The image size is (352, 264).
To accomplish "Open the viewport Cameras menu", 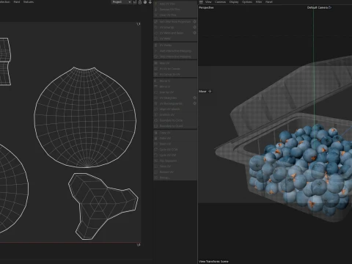I will click(220, 2).
